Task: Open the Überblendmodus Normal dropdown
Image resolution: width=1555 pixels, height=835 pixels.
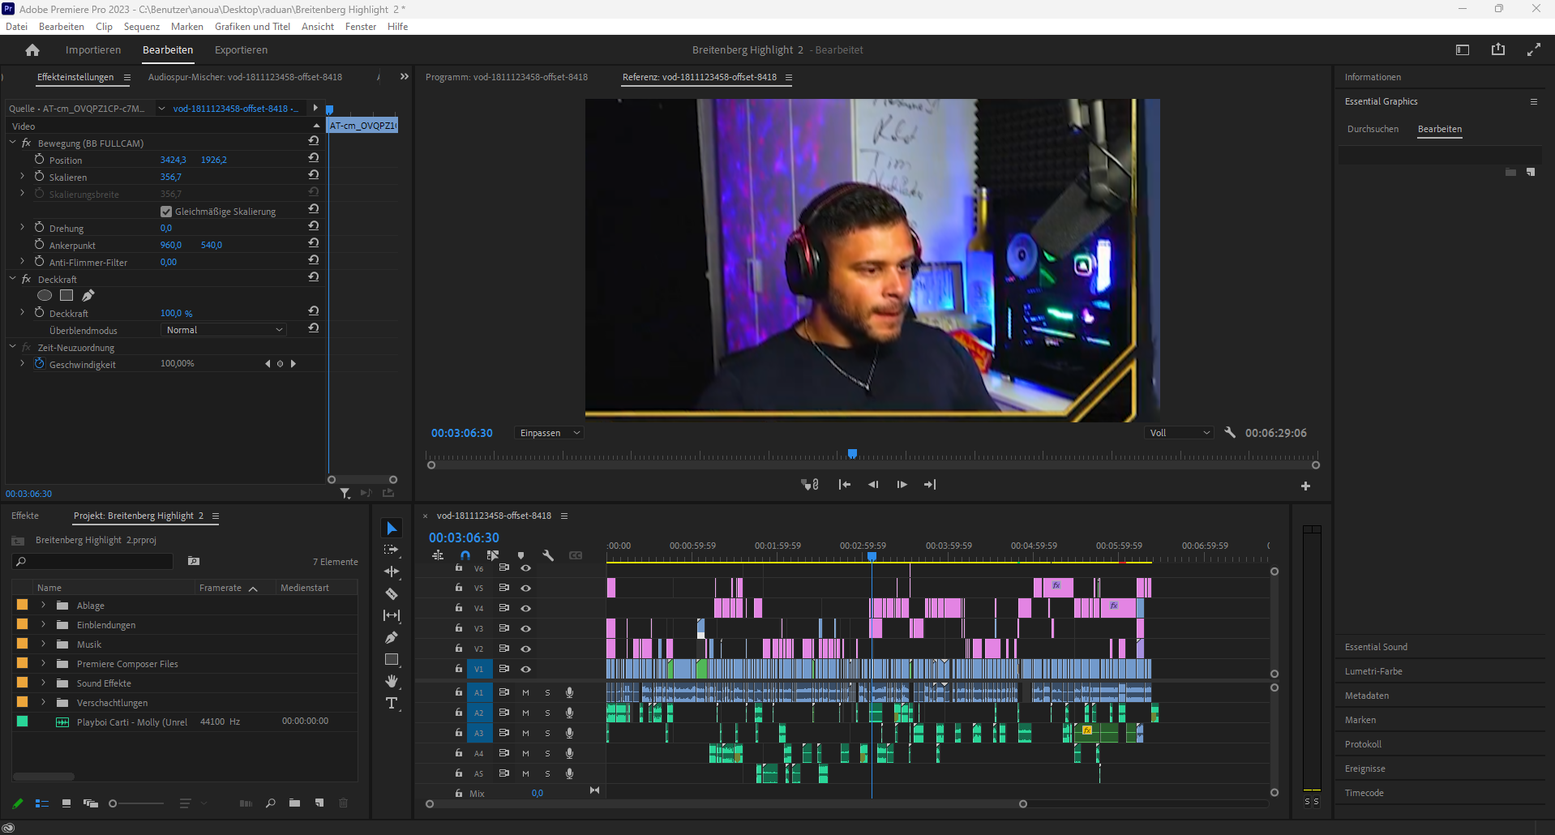Action: click(x=224, y=330)
